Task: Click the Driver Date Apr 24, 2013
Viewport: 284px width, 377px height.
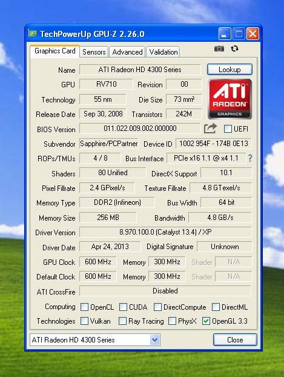Action: coord(110,247)
